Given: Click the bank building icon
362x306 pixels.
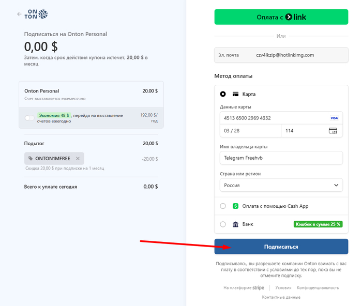Looking at the screenshot, I should point(236,224).
